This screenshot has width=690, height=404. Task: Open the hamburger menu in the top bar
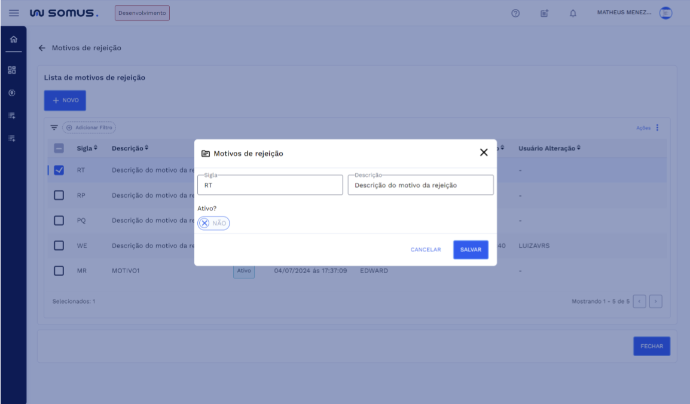tap(14, 13)
